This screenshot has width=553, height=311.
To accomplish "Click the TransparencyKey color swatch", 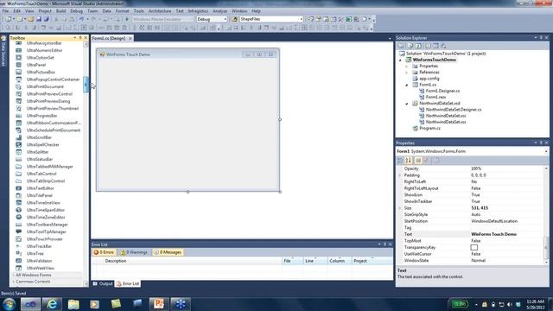I will click(x=474, y=248).
